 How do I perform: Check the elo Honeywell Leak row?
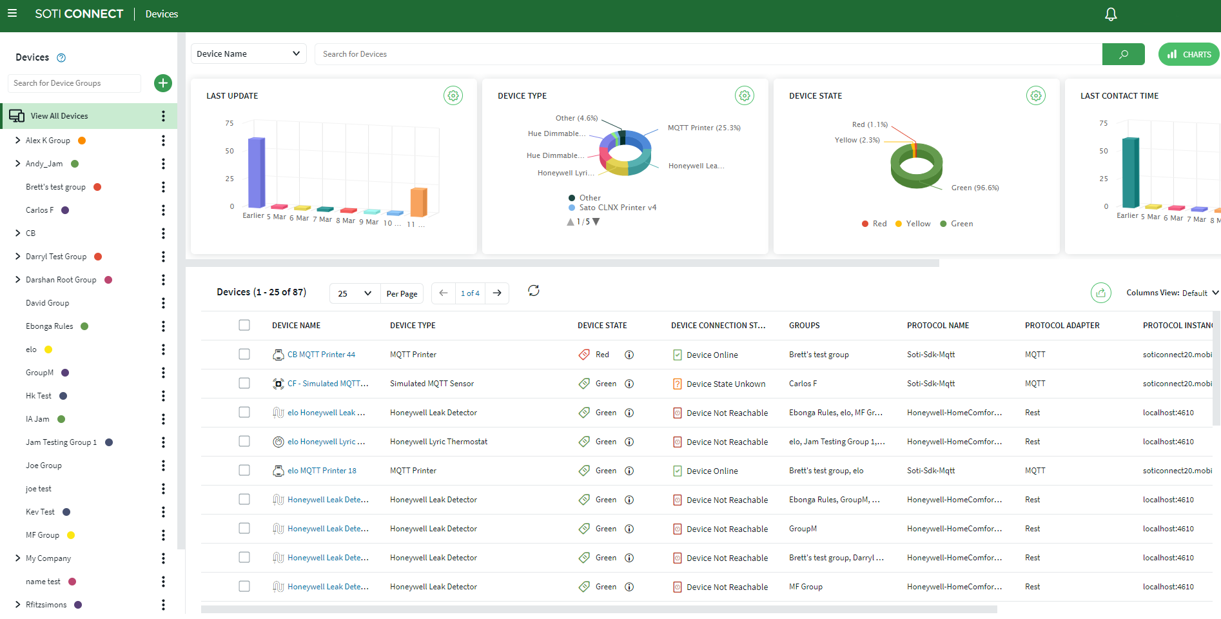[244, 412]
